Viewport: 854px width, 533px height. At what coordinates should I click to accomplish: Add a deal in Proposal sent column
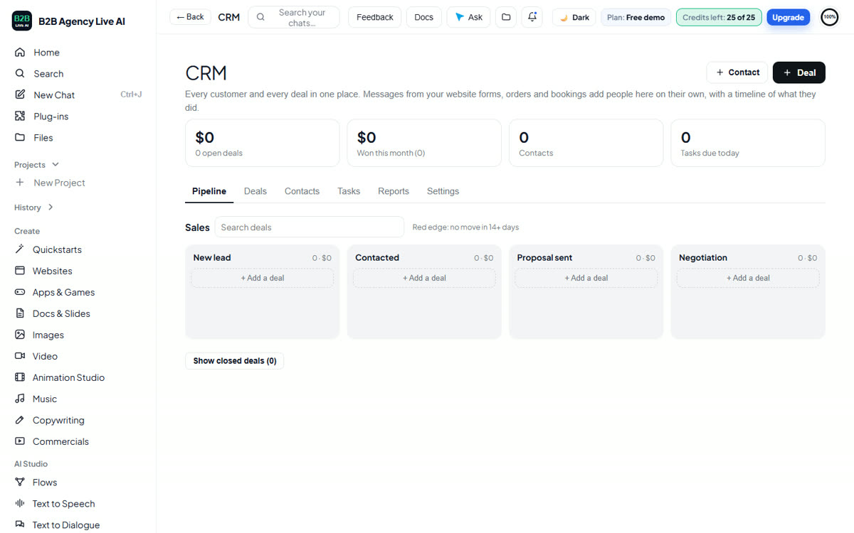(x=586, y=278)
